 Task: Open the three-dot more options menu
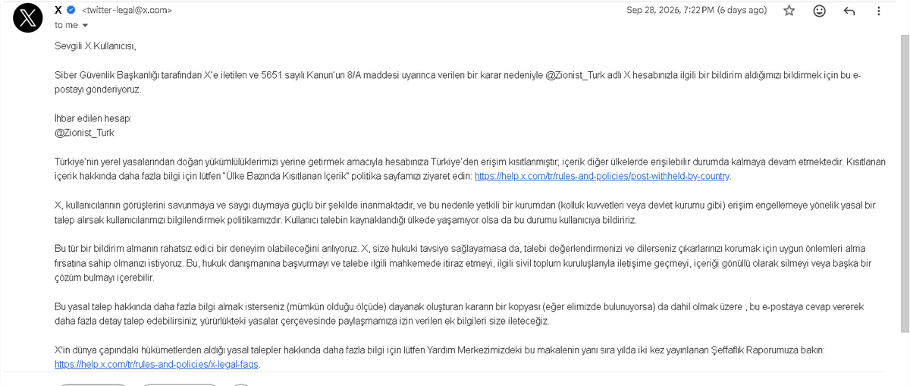click(x=878, y=11)
